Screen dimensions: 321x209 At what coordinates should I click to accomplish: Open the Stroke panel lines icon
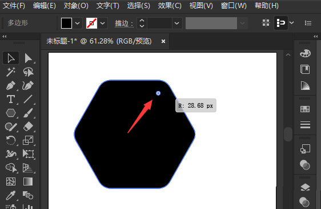pyautogui.click(x=305, y=125)
